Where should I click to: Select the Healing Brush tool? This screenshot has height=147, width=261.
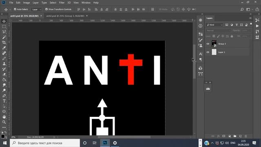point(4,53)
